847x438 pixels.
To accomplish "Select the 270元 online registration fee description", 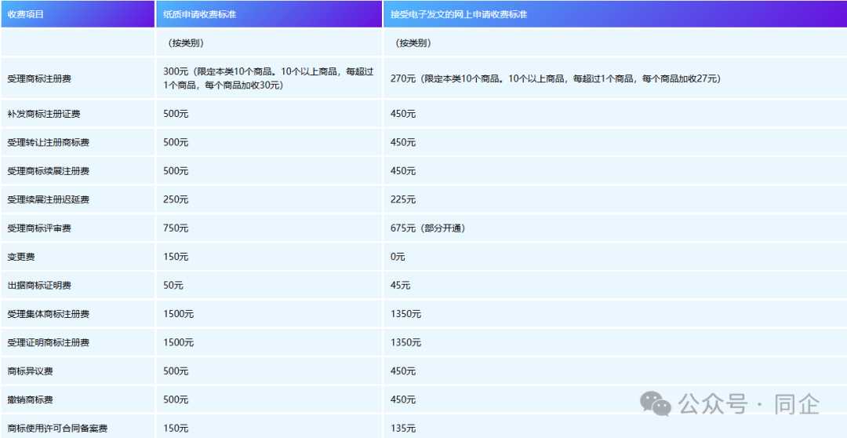I will click(556, 79).
